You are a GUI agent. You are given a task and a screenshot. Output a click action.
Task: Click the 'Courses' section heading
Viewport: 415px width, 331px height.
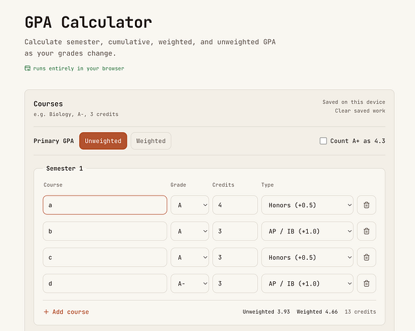[48, 104]
